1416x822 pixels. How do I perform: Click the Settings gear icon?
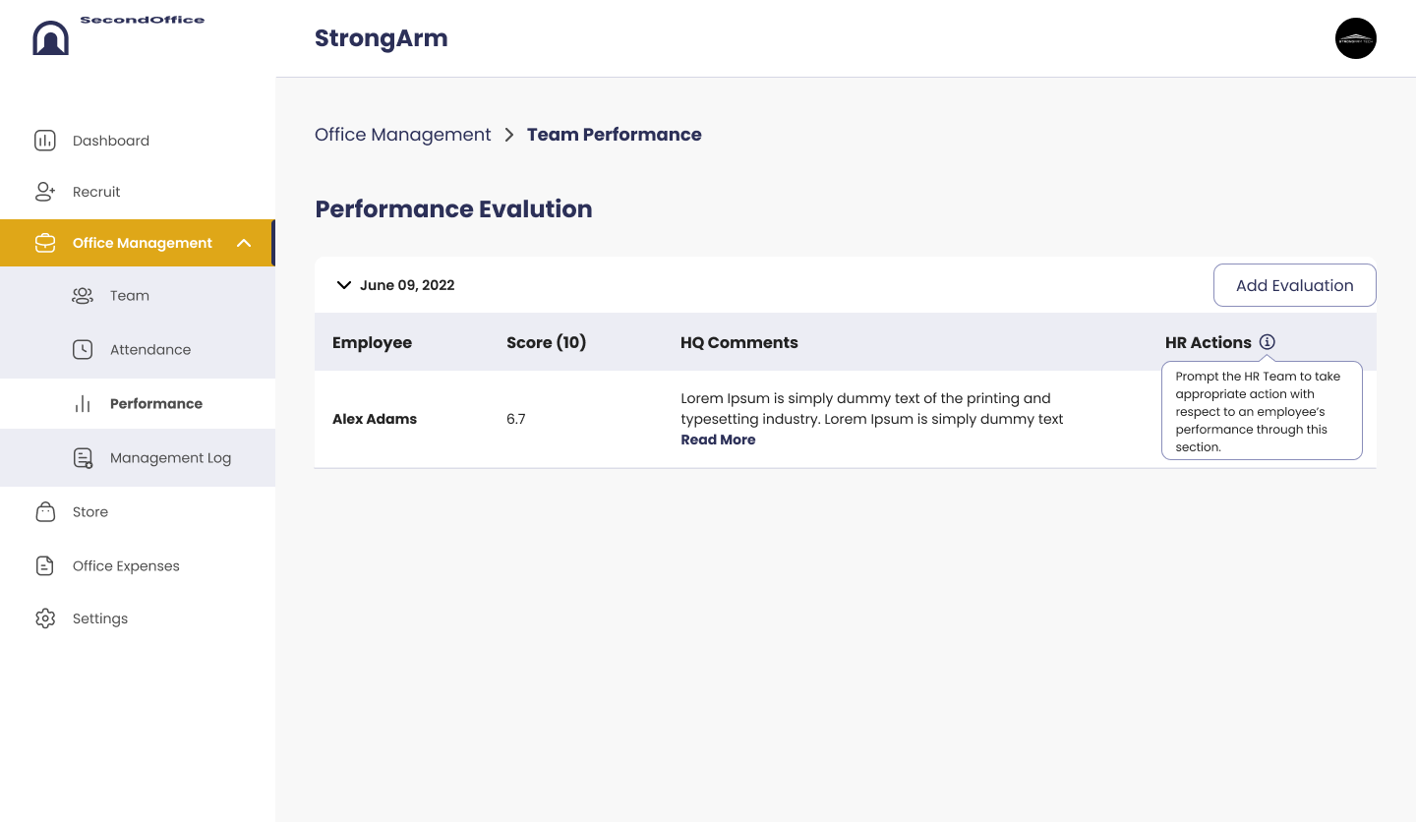coord(45,618)
